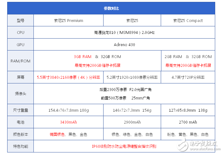Click the 参数对比 table header
The width and height of the screenshot is (223, 154).
click(111, 8)
